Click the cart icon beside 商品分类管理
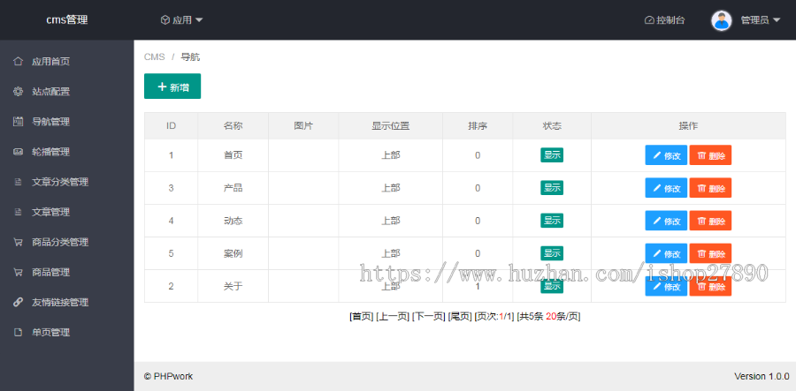Screen dimensions: 796x391 coord(19,242)
